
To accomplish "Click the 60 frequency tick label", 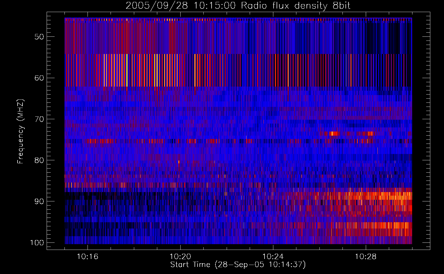I will pyautogui.click(x=39, y=78).
